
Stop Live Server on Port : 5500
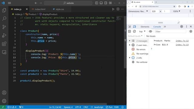point(112,107)
